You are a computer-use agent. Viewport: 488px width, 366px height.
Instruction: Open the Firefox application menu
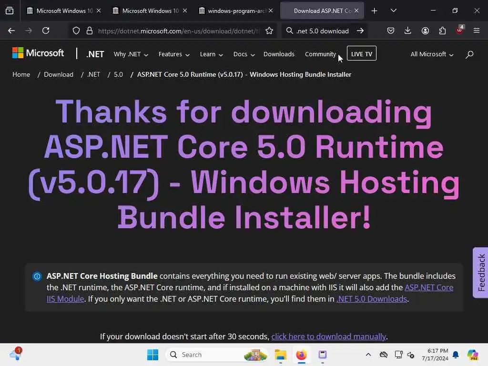click(x=477, y=30)
